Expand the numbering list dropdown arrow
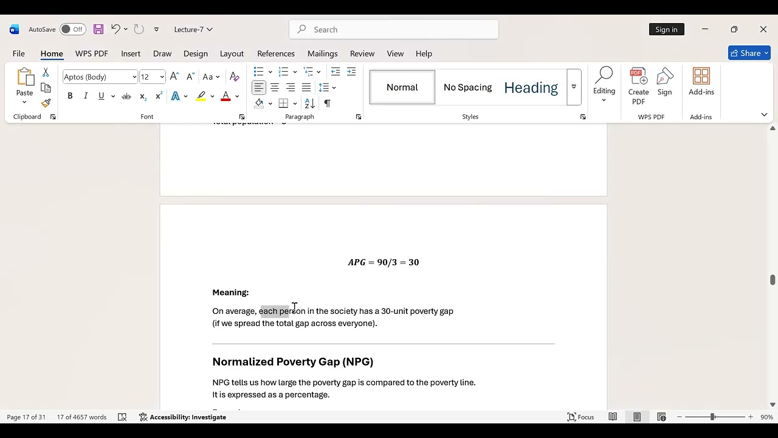 coord(295,72)
